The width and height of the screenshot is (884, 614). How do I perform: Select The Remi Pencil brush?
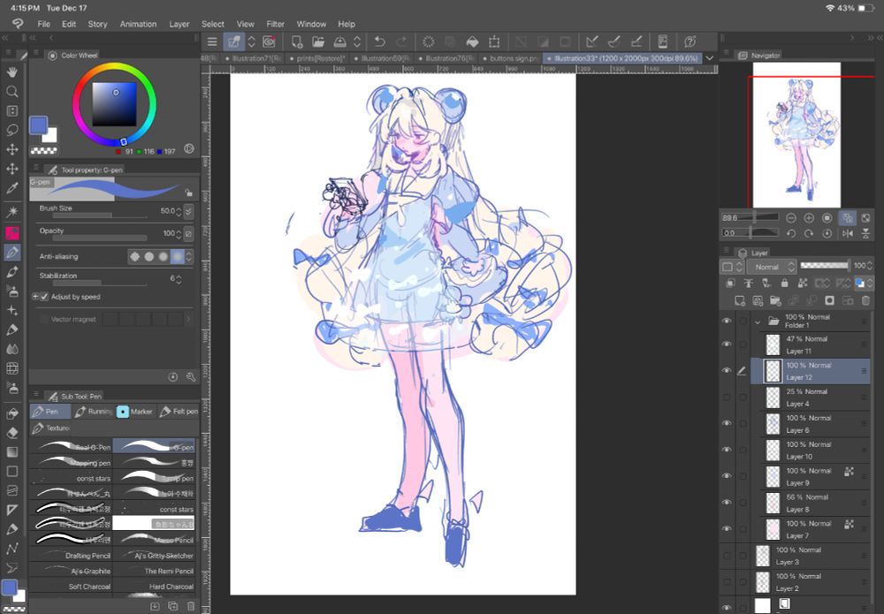154,571
